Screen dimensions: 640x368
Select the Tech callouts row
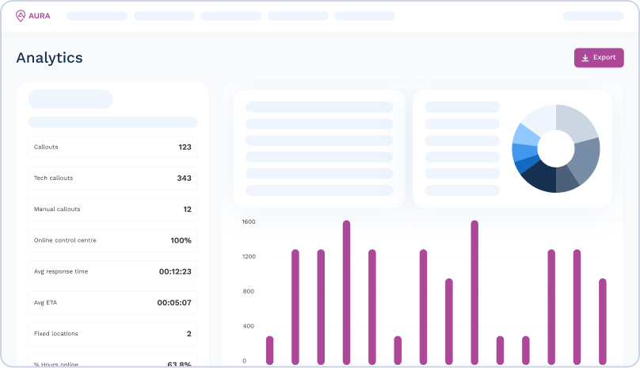(x=112, y=178)
